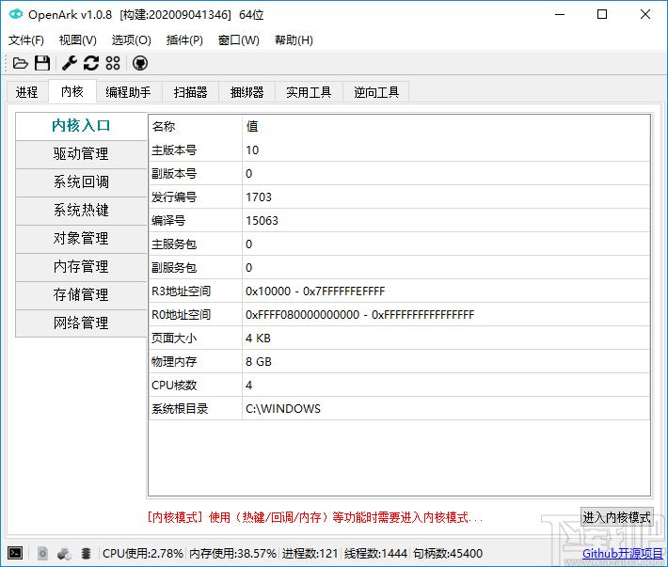Image resolution: width=668 pixels, height=567 pixels.
Task: Open the 文件(F) menu
Action: pyautogui.click(x=26, y=40)
